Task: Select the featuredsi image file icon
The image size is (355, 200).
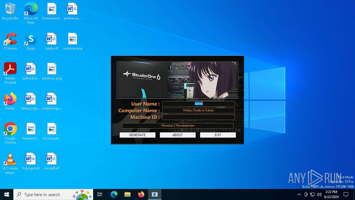Action: click(x=31, y=132)
